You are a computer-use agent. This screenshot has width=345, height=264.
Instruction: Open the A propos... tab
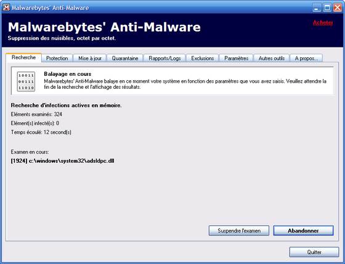coord(306,59)
